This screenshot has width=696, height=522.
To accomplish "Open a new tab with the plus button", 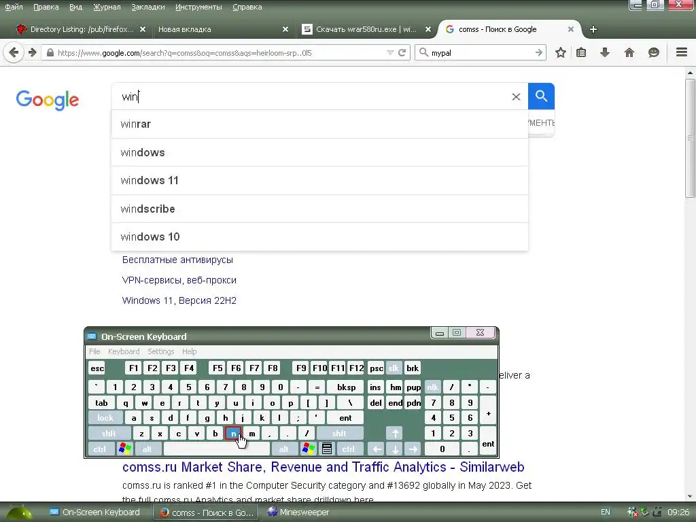I will tap(593, 29).
